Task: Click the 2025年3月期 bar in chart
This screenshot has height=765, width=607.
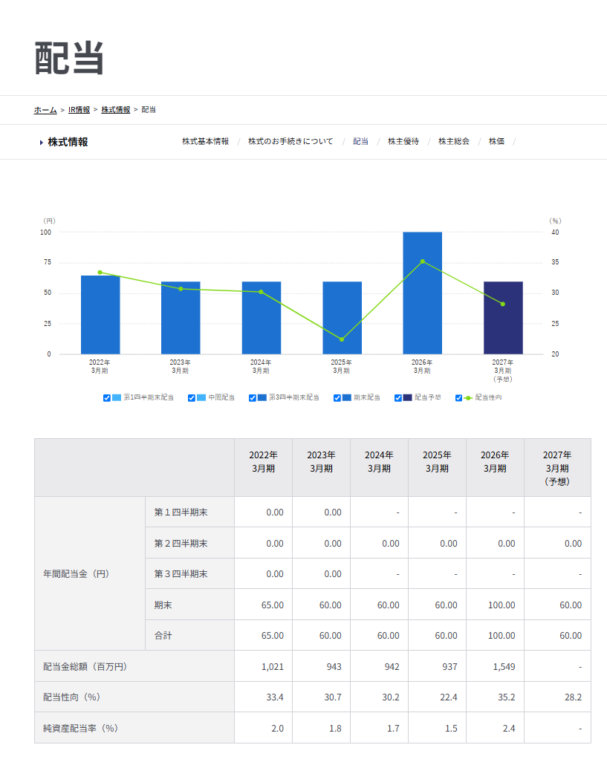Action: [342, 318]
